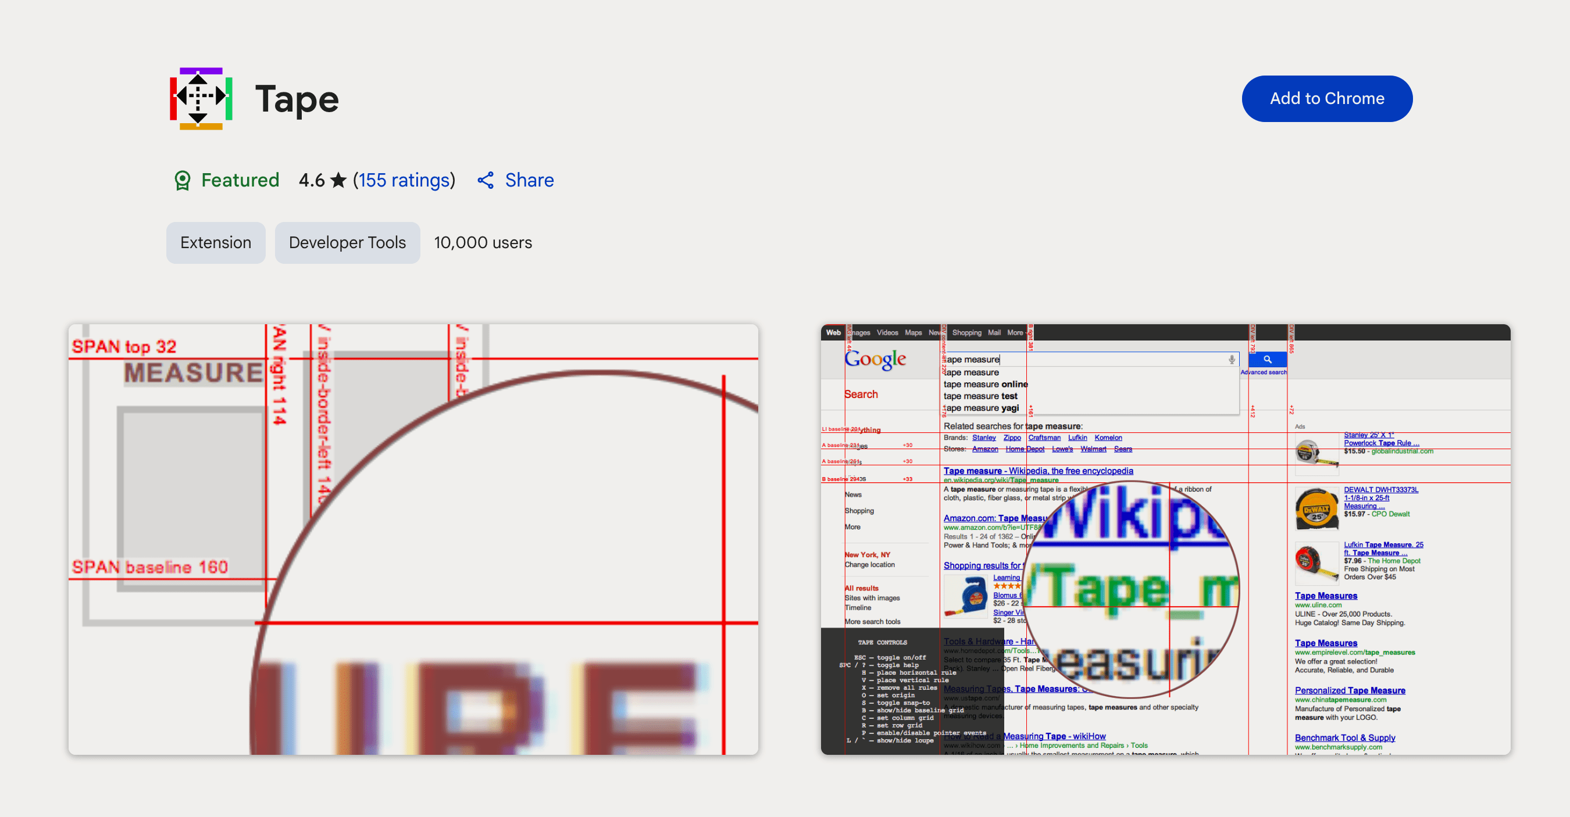Click the magnifier loupe circle in screenshot
The width and height of the screenshot is (1570, 817).
tap(1131, 589)
